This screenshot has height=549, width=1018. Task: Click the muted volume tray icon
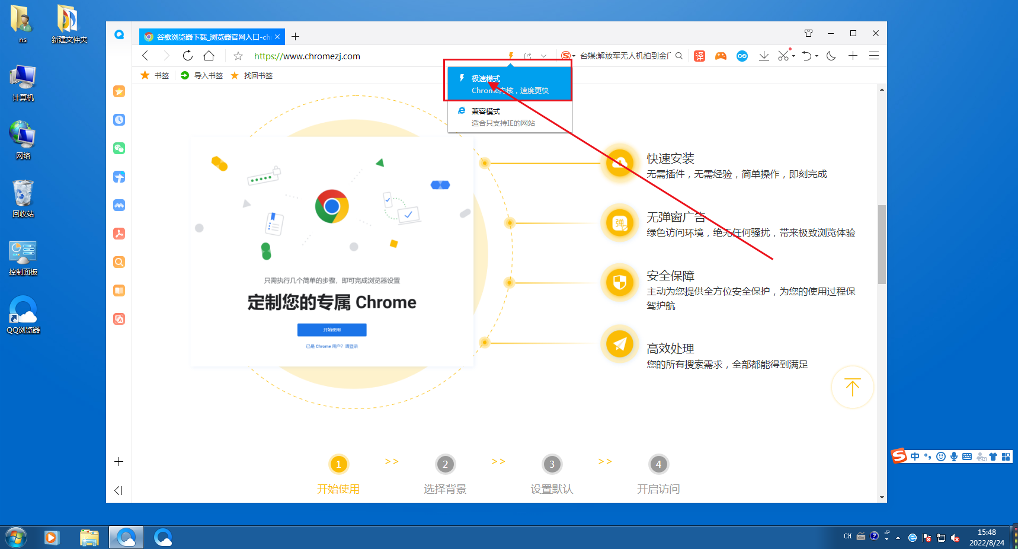(x=955, y=538)
